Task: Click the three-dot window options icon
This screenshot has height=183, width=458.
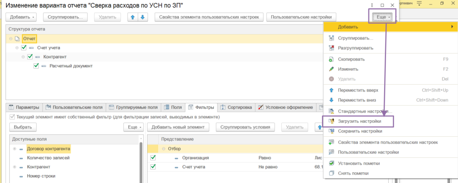Action: tap(372, 5)
